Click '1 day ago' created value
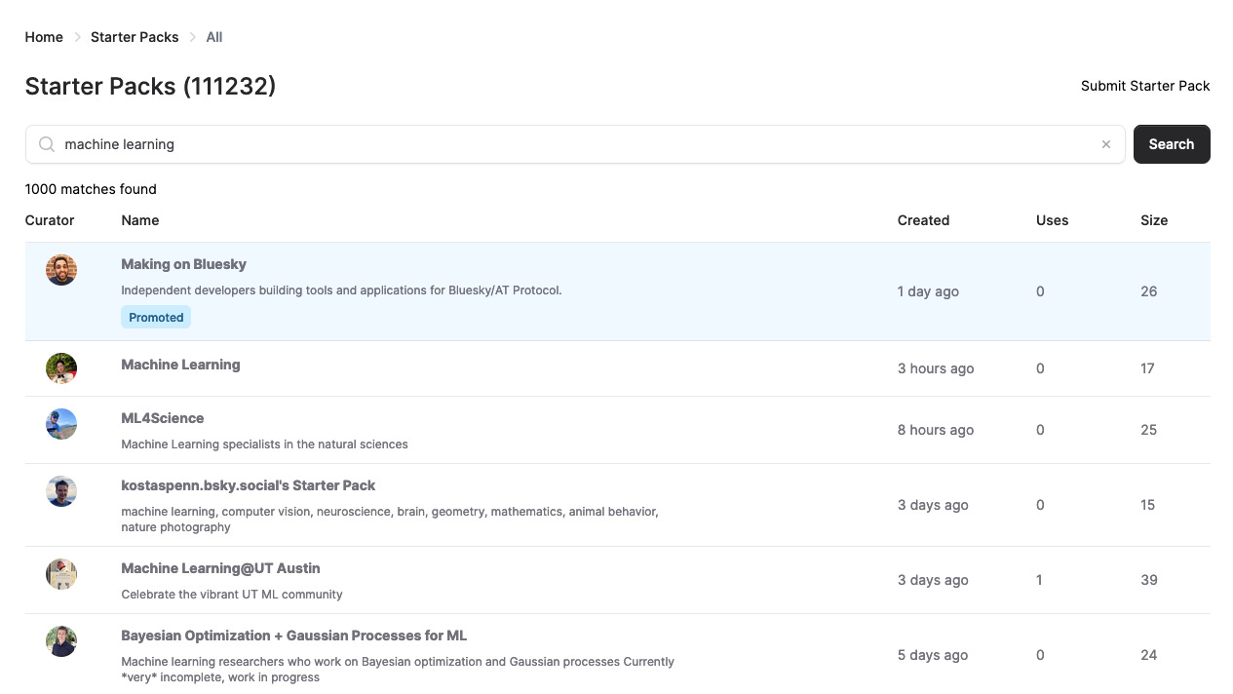 [928, 291]
